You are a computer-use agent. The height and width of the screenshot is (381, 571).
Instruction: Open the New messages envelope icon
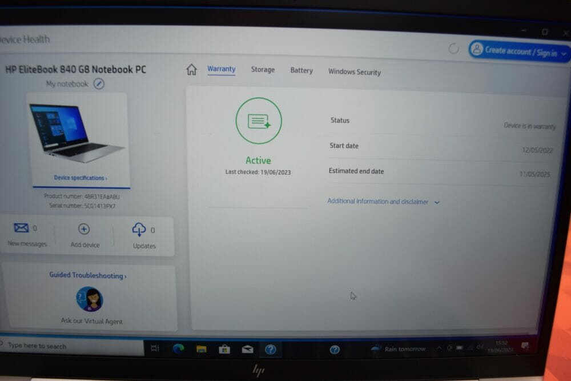21,228
